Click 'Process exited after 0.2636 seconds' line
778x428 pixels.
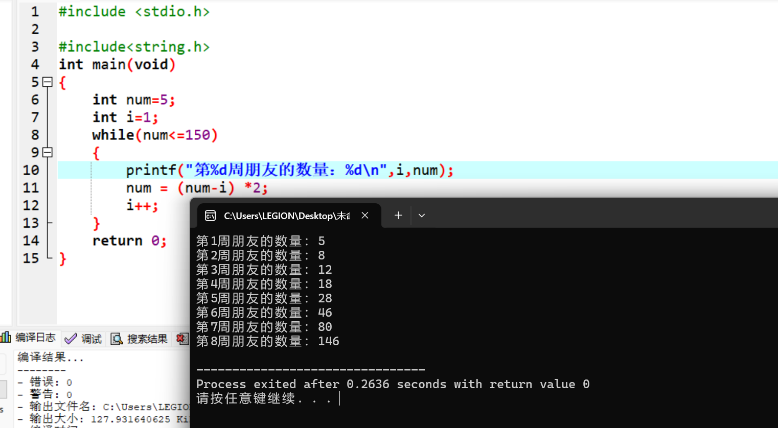click(393, 384)
